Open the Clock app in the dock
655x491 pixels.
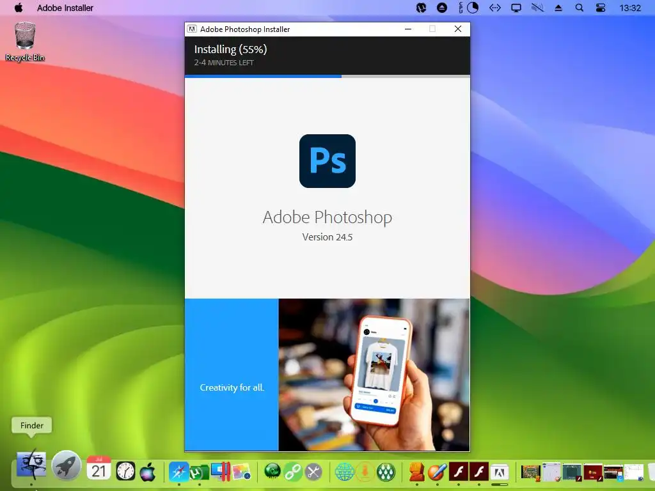pos(125,471)
